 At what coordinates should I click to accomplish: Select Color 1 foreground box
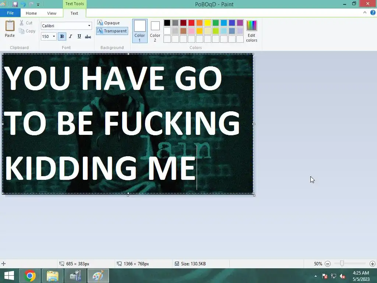click(x=140, y=31)
